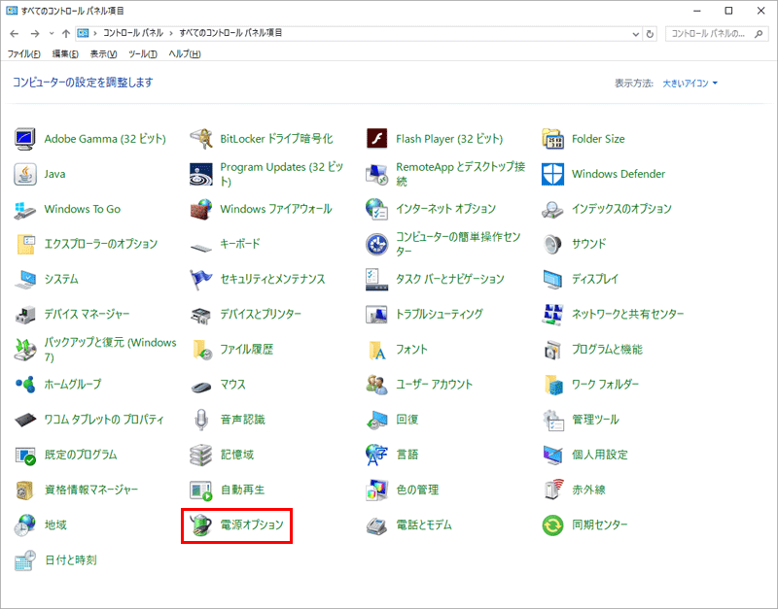The image size is (778, 609).
Task: Open the タスク バーとナビゲーション icon
Action: 376,280
